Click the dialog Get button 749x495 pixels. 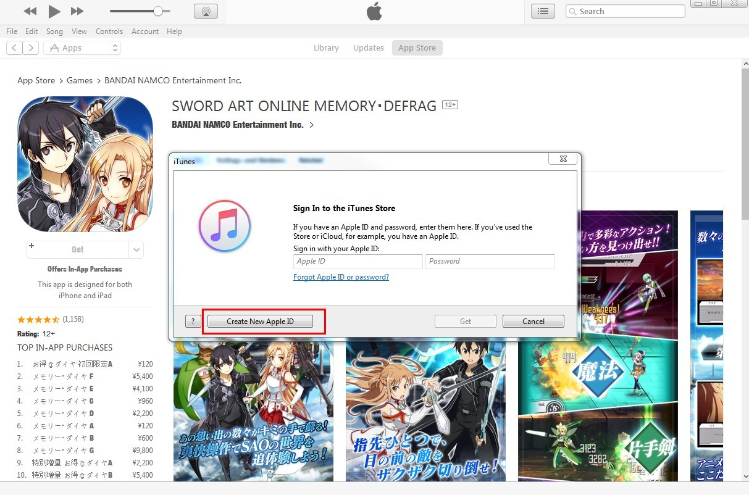(466, 321)
